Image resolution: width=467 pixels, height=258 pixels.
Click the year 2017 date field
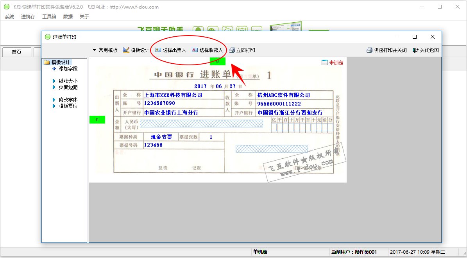tap(200, 86)
